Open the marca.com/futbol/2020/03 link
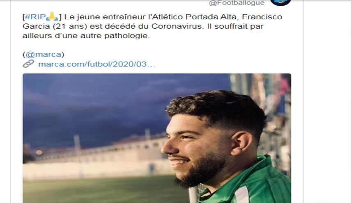Screen dimensions: 351x203 coord(96,64)
